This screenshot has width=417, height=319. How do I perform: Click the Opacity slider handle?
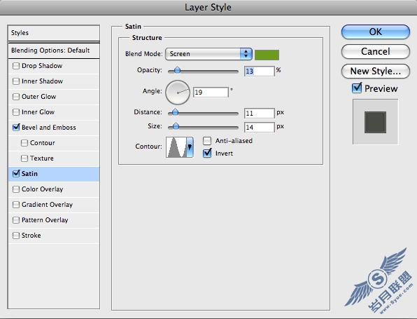click(x=177, y=70)
